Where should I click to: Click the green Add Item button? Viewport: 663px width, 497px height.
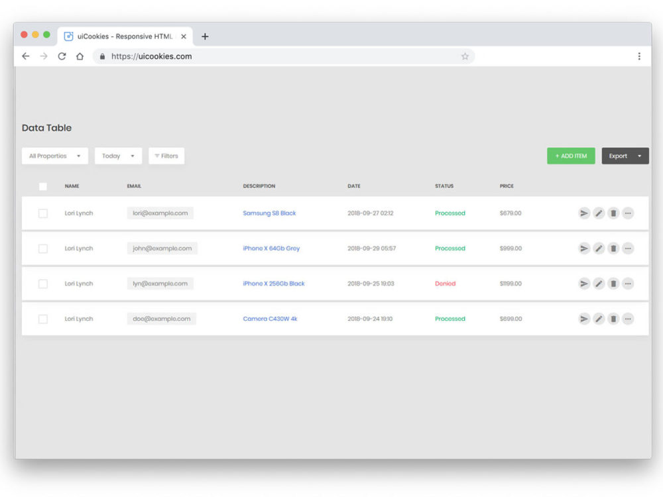point(571,156)
